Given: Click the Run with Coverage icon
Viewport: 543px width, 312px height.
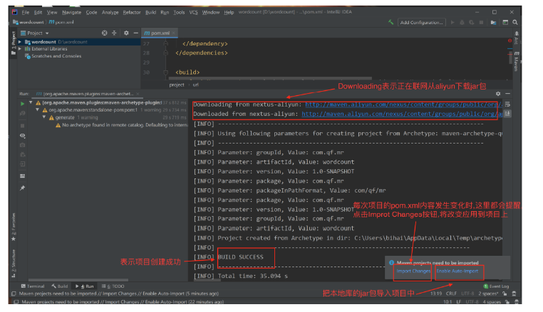Looking at the screenshot, I should coord(471,22).
